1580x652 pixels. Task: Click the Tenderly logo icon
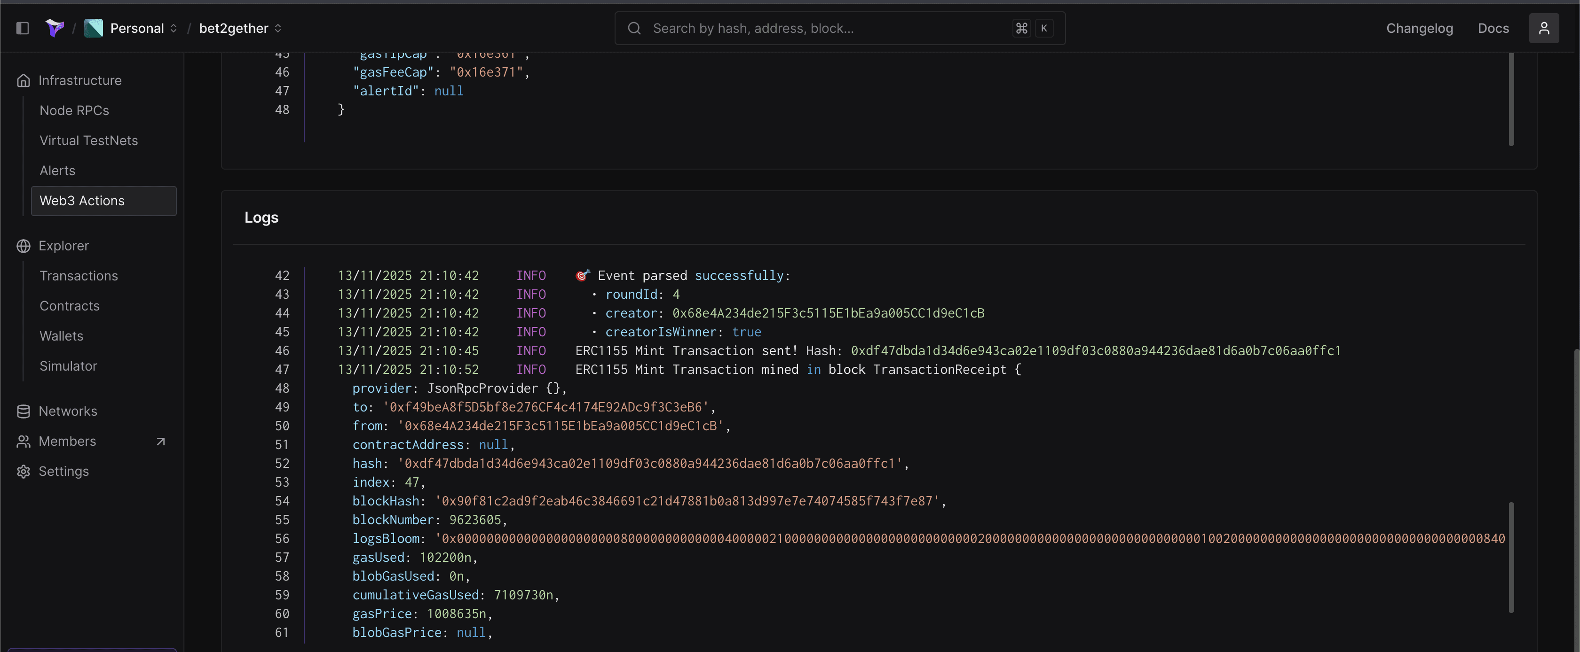pos(55,28)
